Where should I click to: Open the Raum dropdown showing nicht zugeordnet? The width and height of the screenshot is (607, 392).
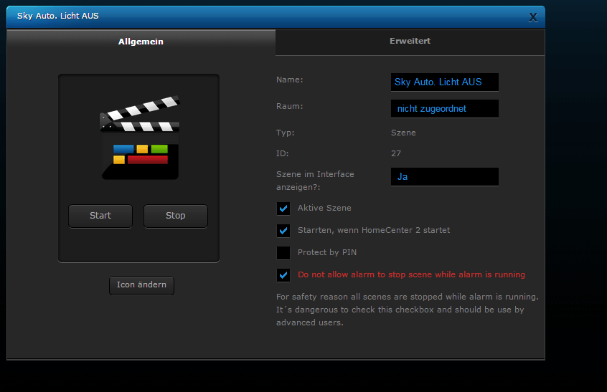click(x=444, y=109)
